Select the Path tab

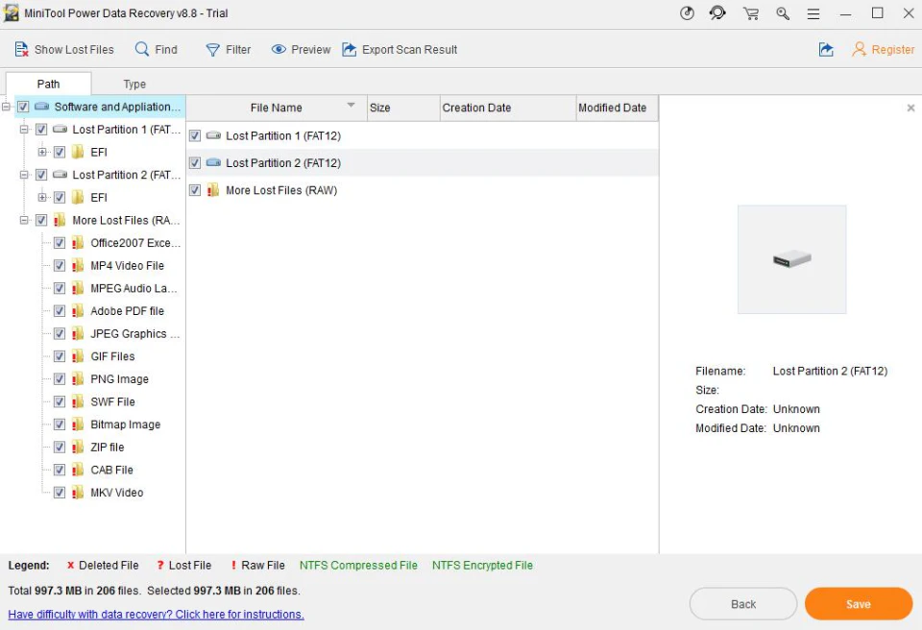coord(48,84)
